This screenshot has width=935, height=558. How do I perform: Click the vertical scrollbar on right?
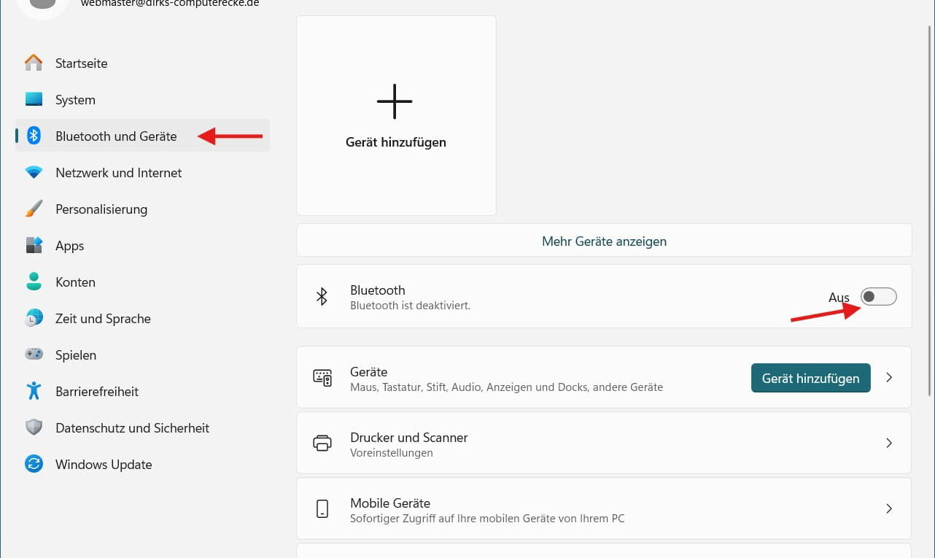929,212
